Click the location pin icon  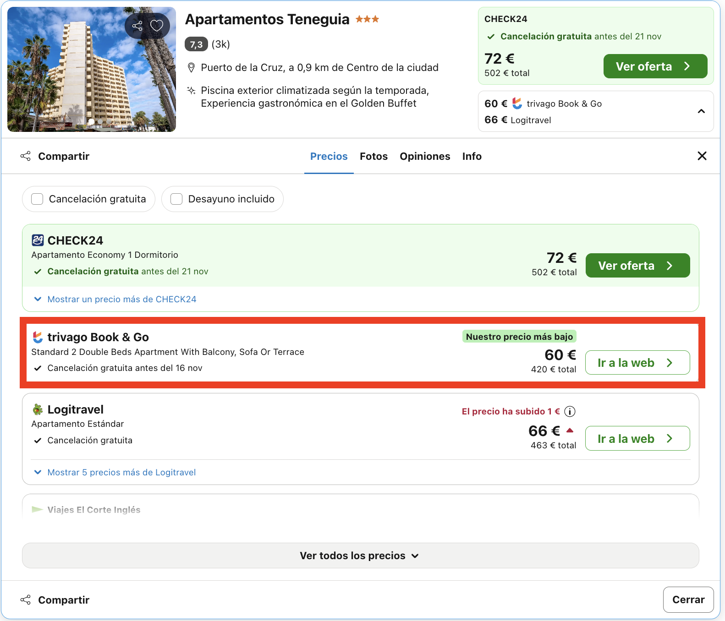tap(192, 68)
